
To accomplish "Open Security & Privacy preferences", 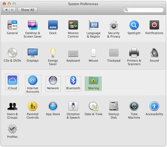I will coord(114,29).
